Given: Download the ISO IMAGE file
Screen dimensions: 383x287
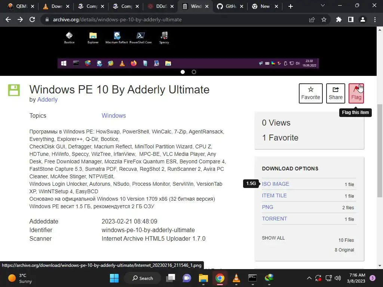Looking at the screenshot, I should point(276,184).
